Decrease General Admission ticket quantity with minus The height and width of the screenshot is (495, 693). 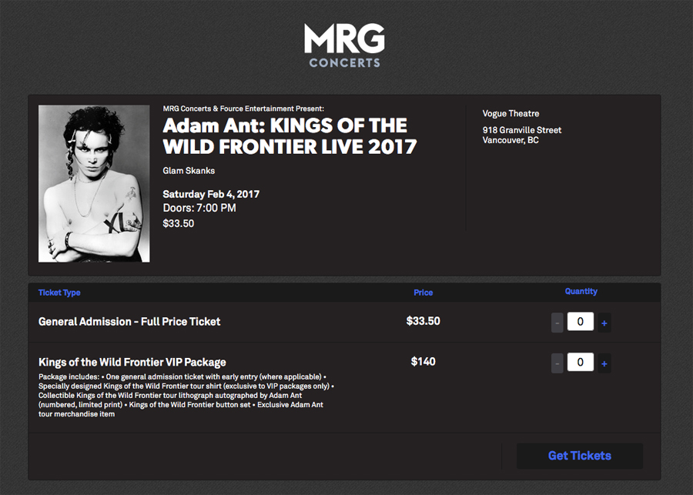(557, 324)
